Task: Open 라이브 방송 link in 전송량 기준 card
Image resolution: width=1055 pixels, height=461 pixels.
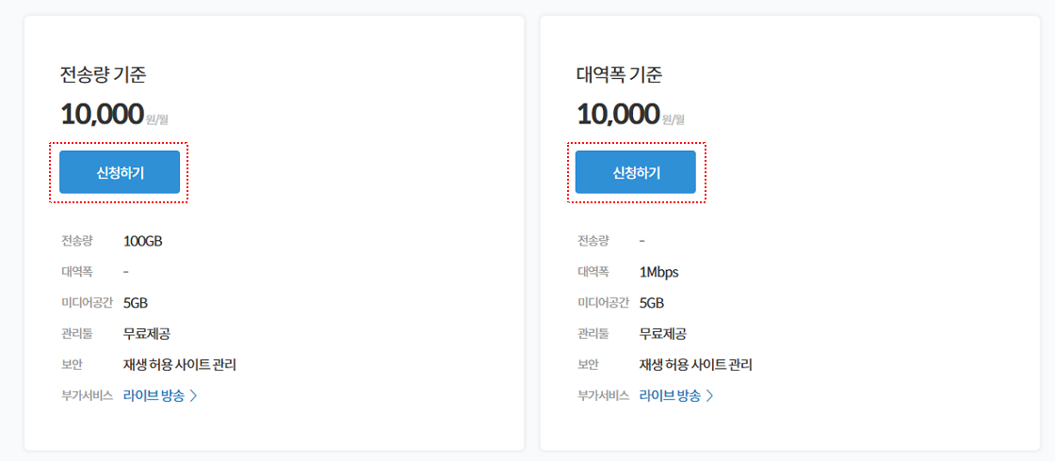Action: click(154, 396)
